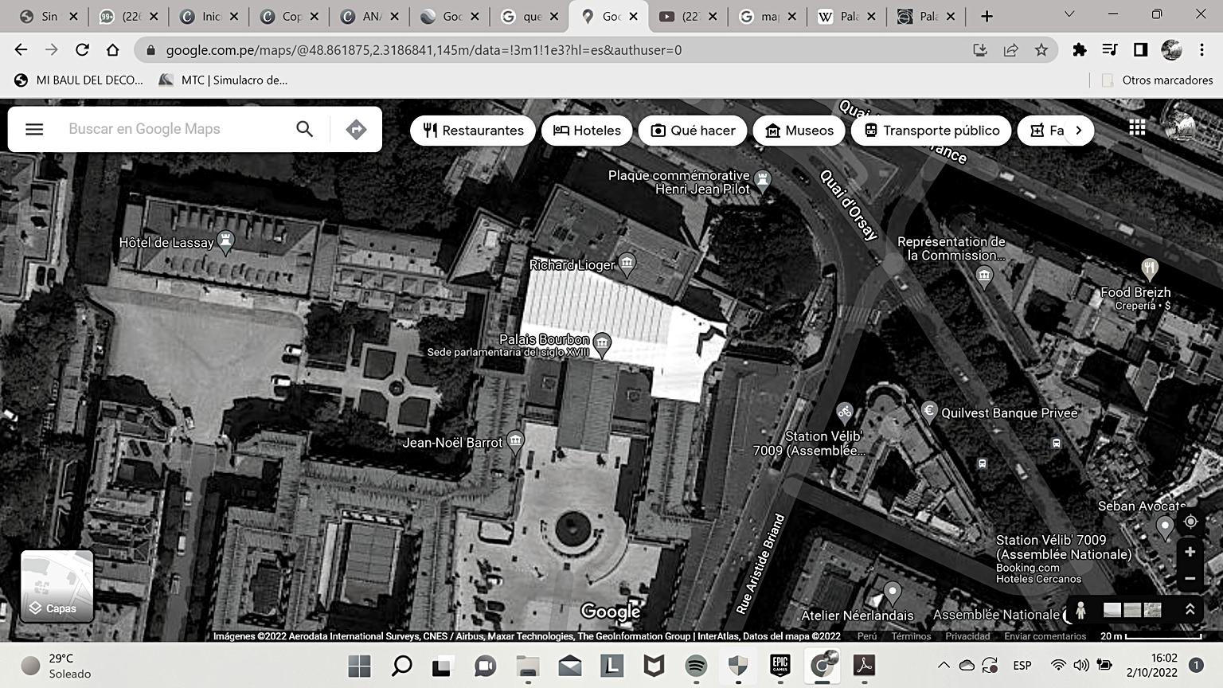Open Spotify from the taskbar
This screenshot has width=1223, height=688.
(x=696, y=666)
